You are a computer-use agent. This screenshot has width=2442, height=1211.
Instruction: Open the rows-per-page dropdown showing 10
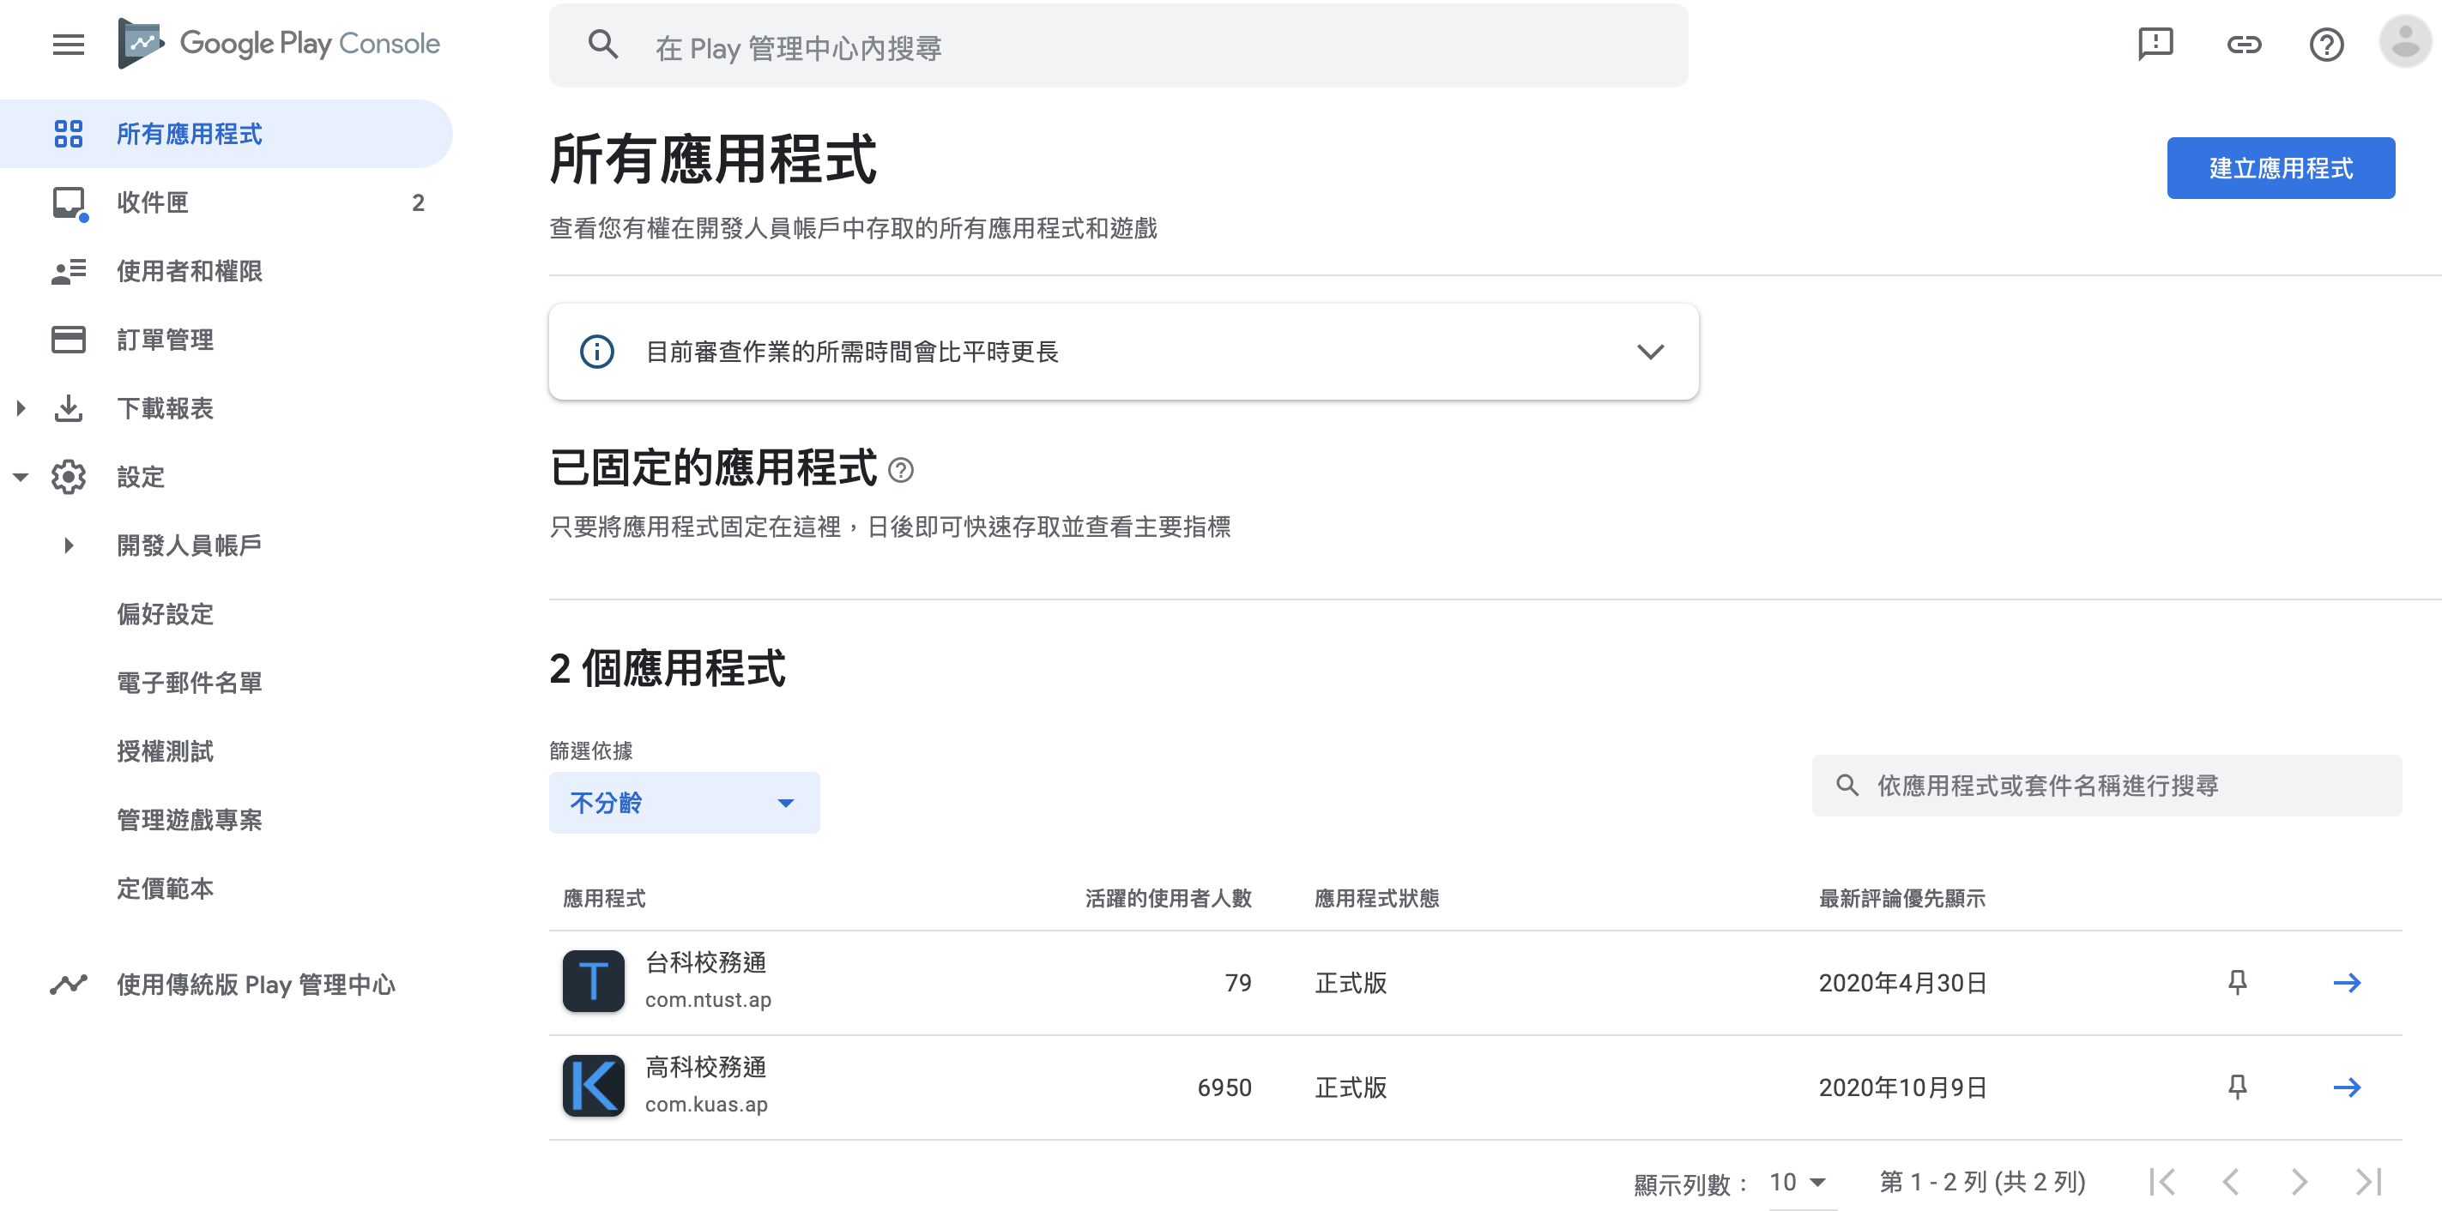[x=1798, y=1182]
